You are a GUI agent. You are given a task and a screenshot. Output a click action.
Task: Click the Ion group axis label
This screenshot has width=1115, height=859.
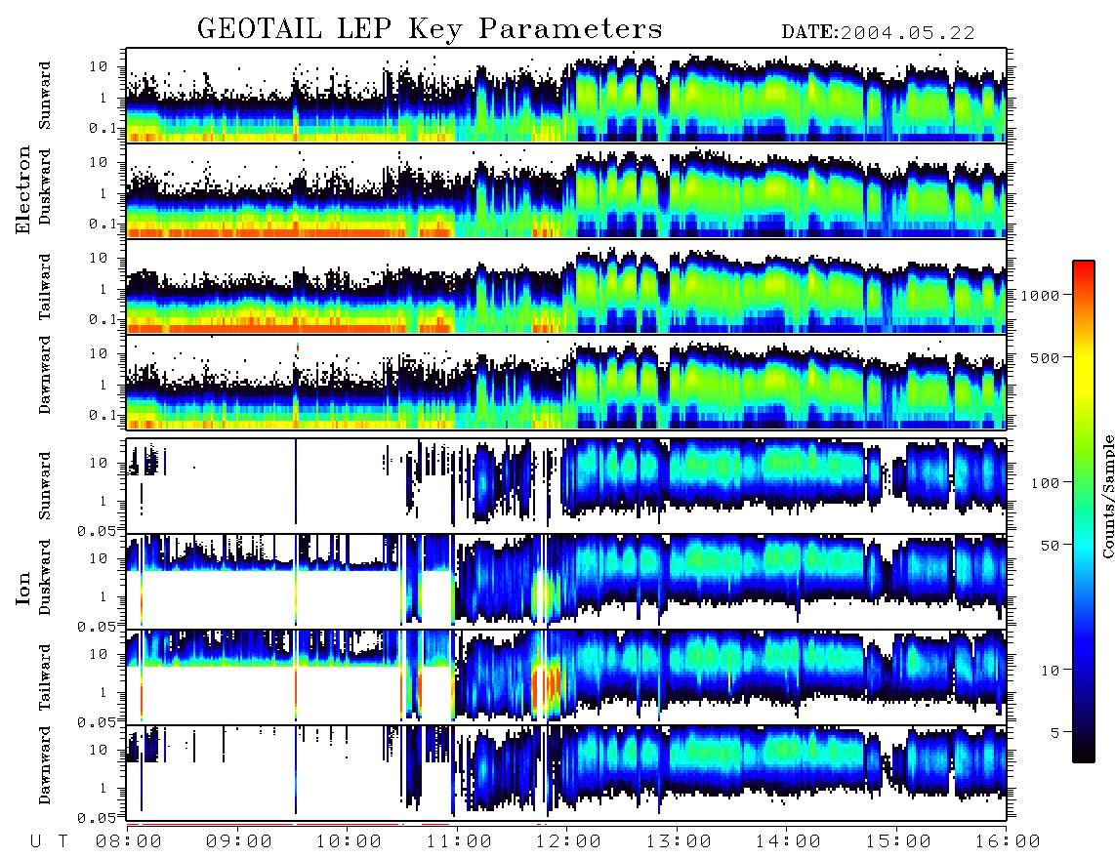[23, 588]
